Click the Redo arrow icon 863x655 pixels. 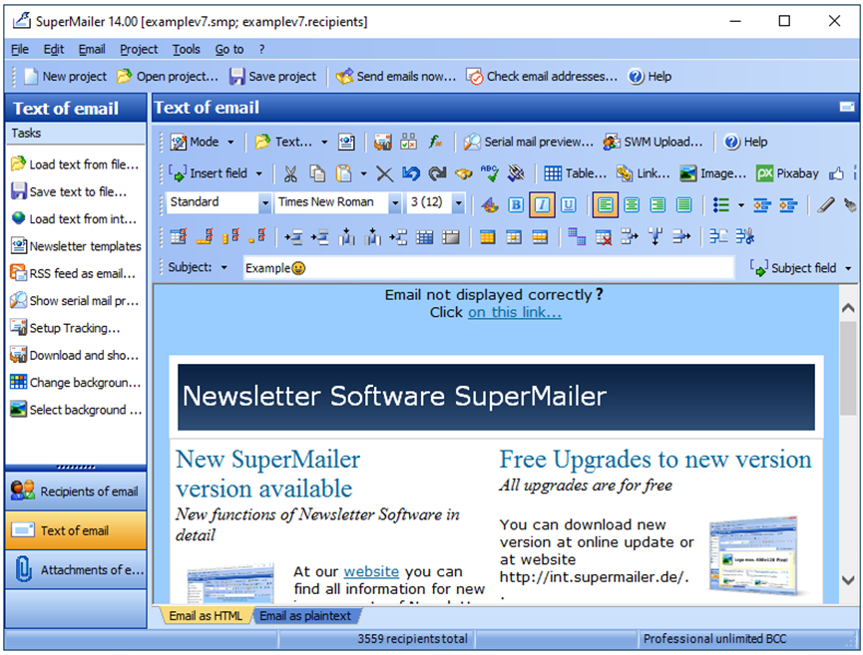click(x=437, y=173)
